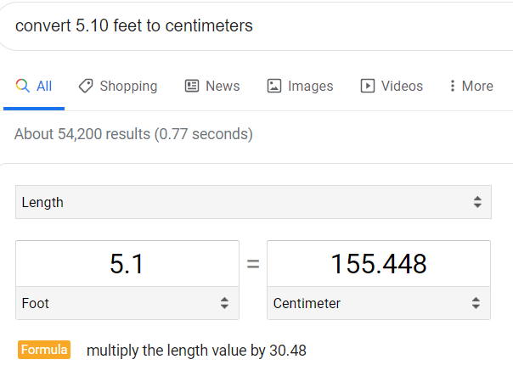Image resolution: width=513 pixels, height=365 pixels.
Task: Switch to the Images tab
Action: pos(310,86)
